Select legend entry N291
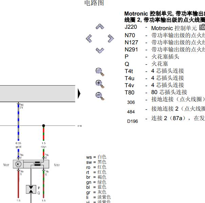205x203 pixels. pyautogui.click(x=131, y=50)
